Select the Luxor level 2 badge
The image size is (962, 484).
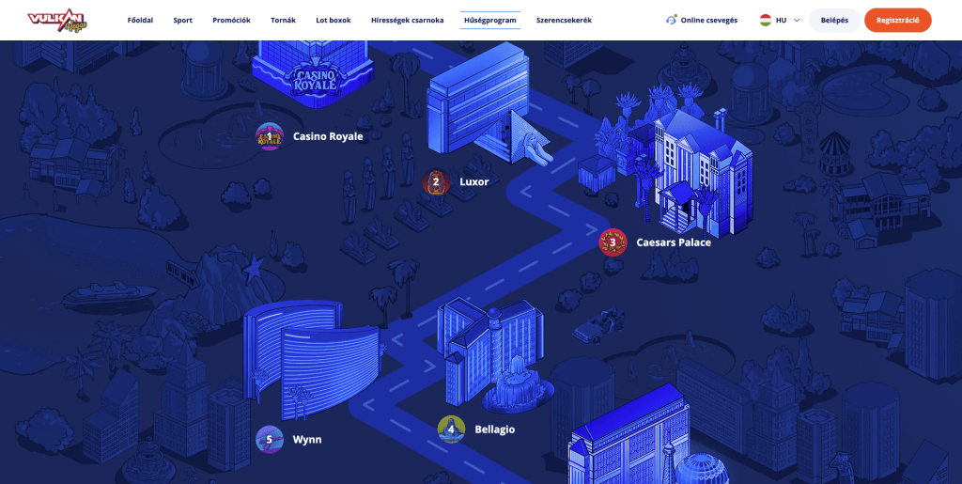[x=436, y=181]
